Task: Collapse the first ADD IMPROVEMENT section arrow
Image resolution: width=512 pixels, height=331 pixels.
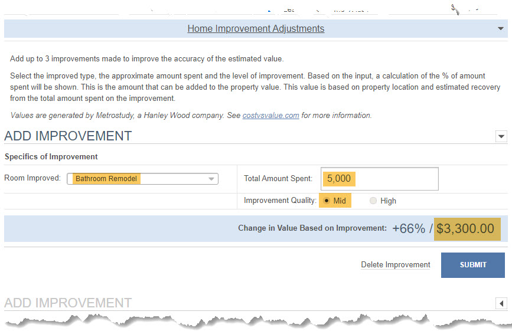Action: (x=501, y=136)
